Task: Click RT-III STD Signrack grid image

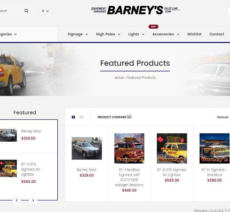Action: 172,148
